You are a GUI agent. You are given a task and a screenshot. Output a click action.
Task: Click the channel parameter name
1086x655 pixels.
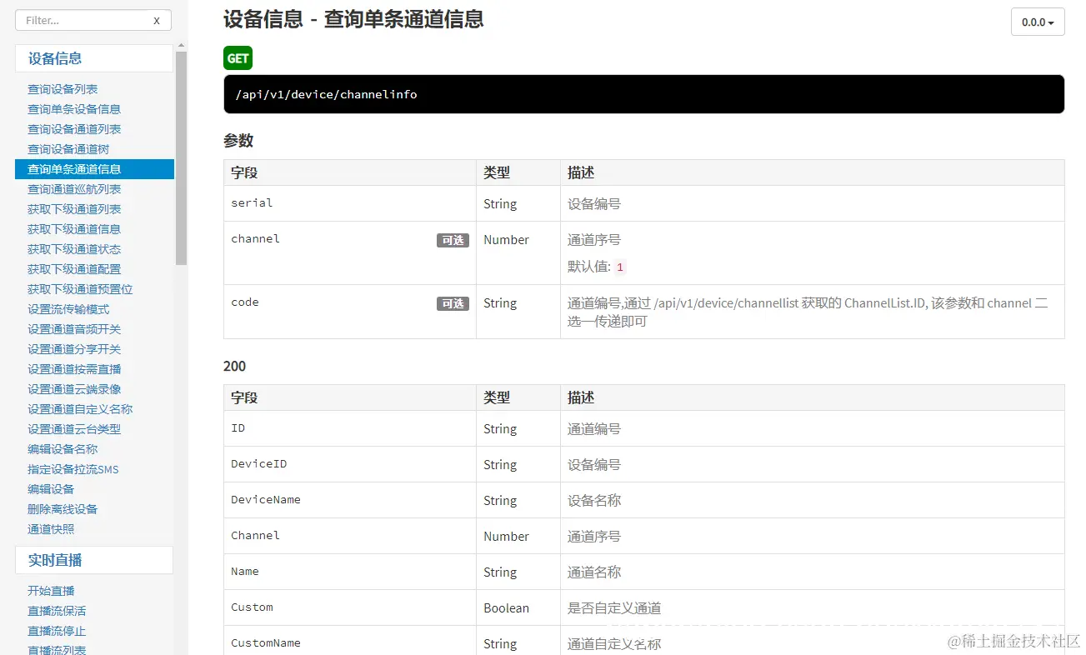click(255, 238)
